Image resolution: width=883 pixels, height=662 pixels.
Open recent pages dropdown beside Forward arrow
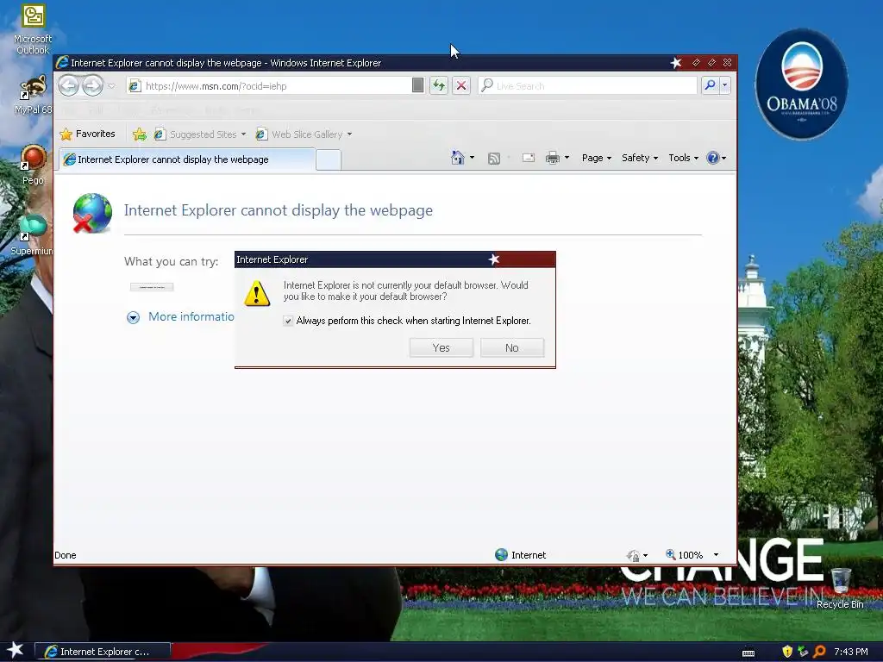[x=111, y=86]
